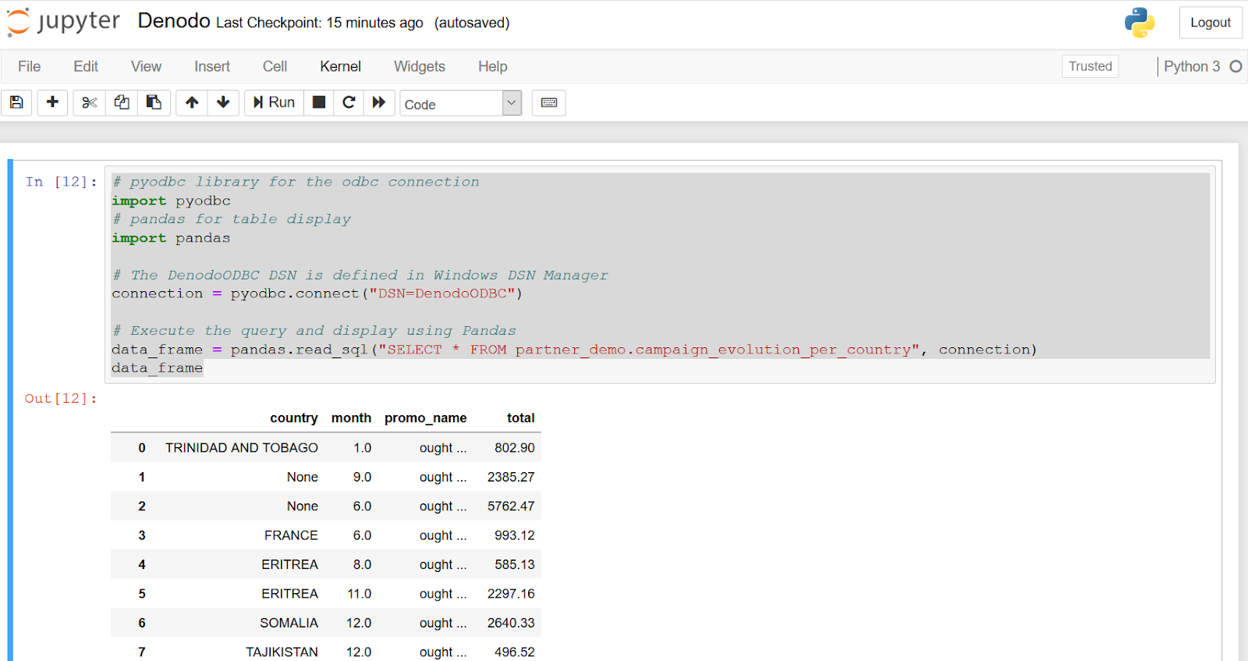Paste cells below

point(154,102)
